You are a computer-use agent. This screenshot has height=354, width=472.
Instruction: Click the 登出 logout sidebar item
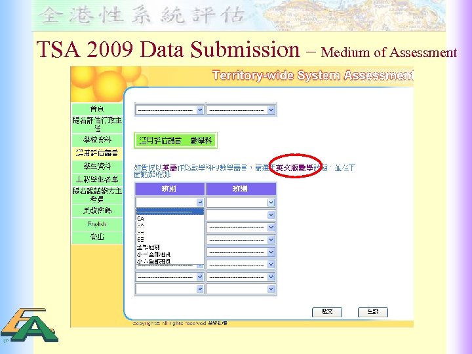[x=97, y=237]
